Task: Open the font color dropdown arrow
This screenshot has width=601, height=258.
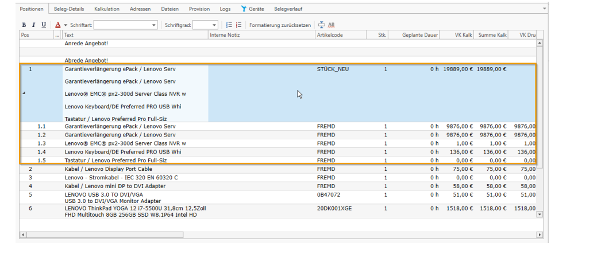Action: [66, 25]
